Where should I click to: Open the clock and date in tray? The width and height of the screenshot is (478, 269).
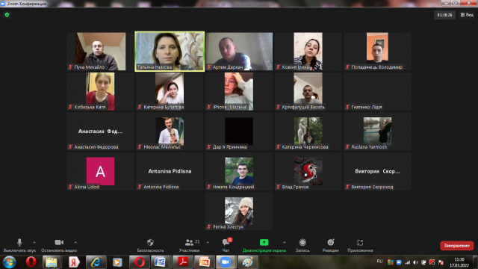point(459,262)
